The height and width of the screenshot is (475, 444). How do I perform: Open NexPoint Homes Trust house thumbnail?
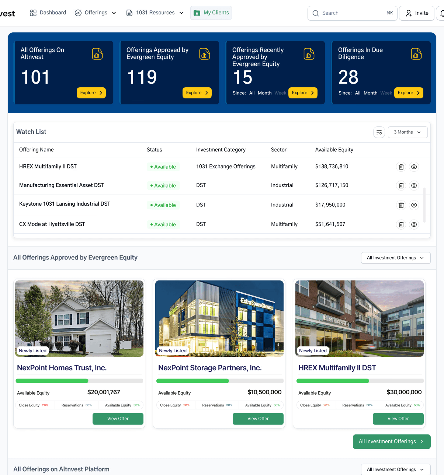point(79,319)
